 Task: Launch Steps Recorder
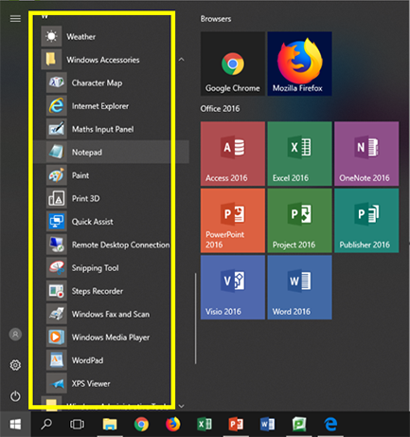click(112, 291)
